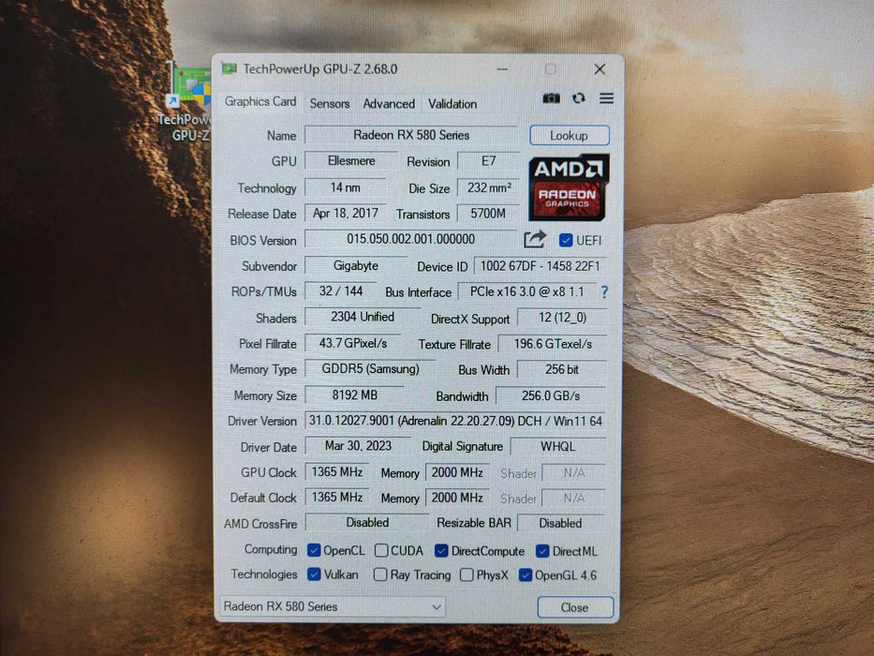Click the AMD Radeon Graphics logo

[x=569, y=187]
